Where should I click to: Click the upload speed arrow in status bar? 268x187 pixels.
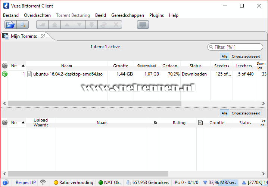click(244, 183)
